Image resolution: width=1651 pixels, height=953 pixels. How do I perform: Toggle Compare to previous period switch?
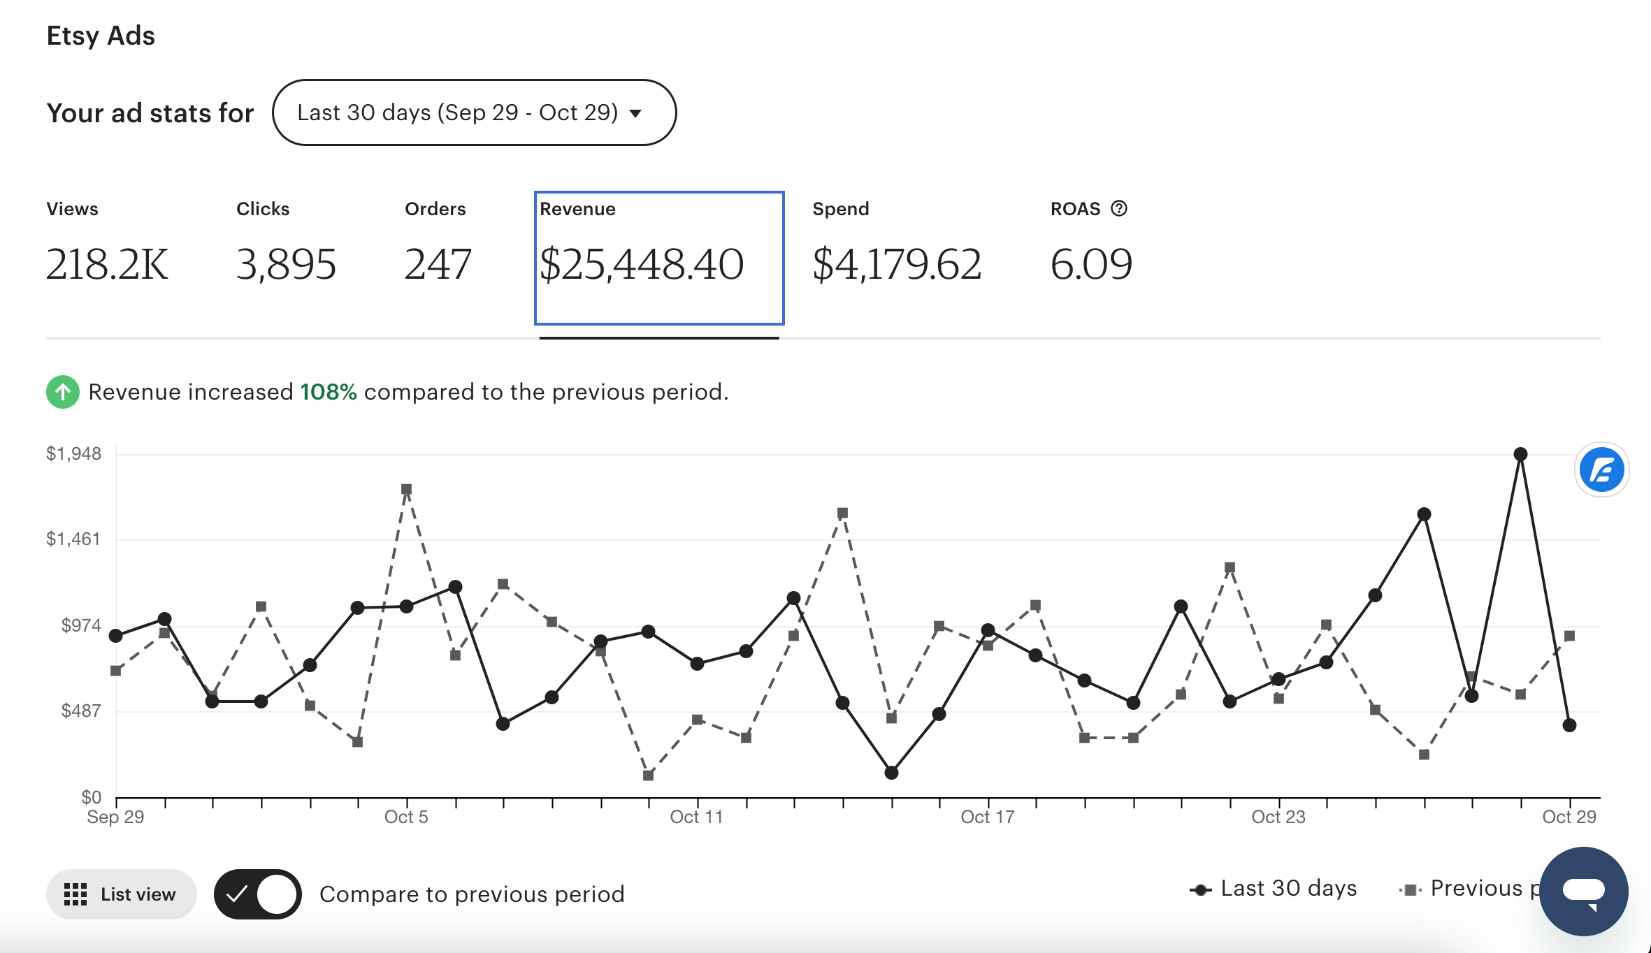point(258,894)
